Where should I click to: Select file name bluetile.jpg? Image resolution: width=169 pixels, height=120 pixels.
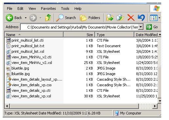pos(20,68)
